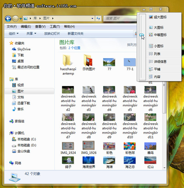The image size is (184, 188).
Task: Click the view size slider handle
Action: pyautogui.click(x=142, y=35)
